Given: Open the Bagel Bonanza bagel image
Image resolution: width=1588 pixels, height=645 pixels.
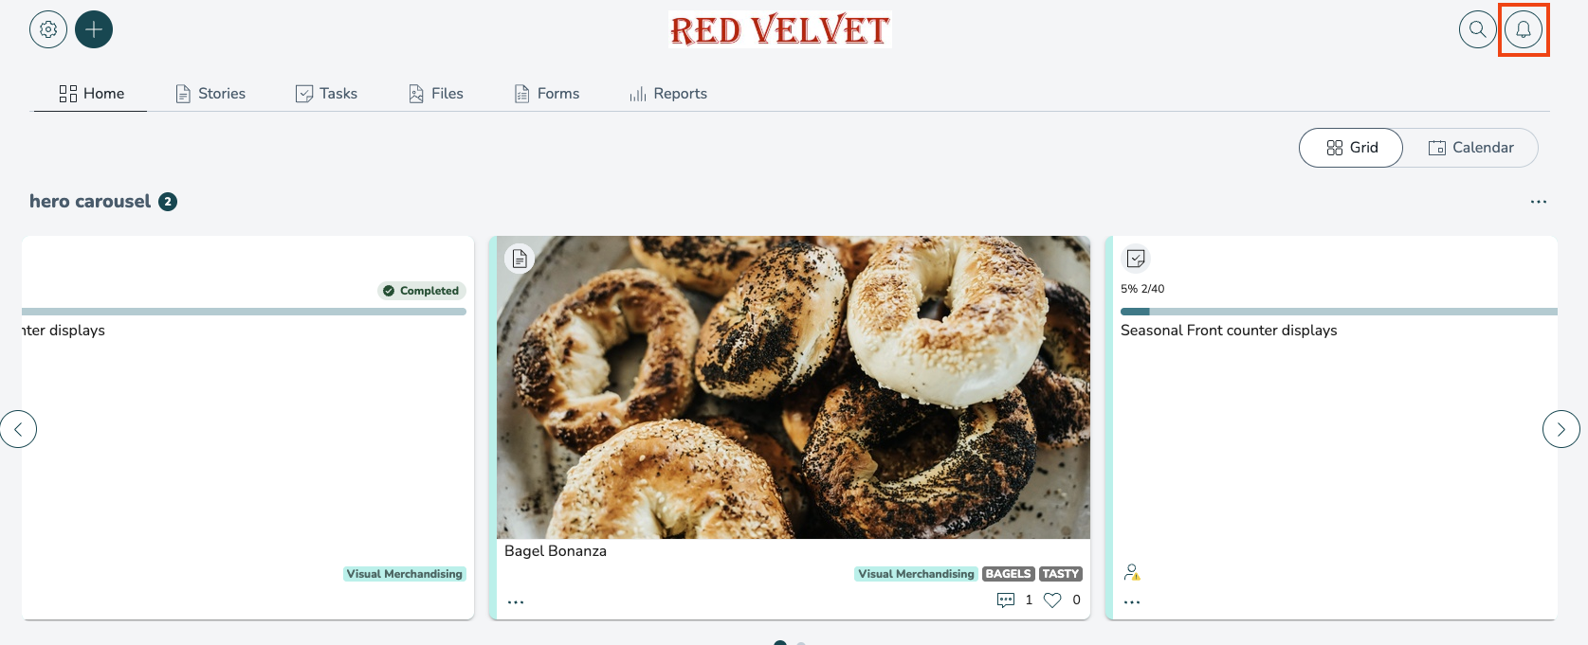Looking at the screenshot, I should click(794, 387).
